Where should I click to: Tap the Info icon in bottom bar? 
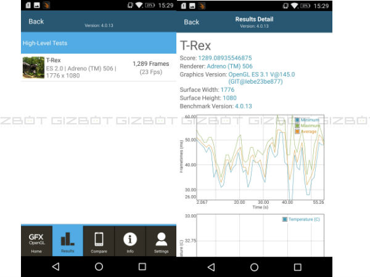tap(129, 241)
